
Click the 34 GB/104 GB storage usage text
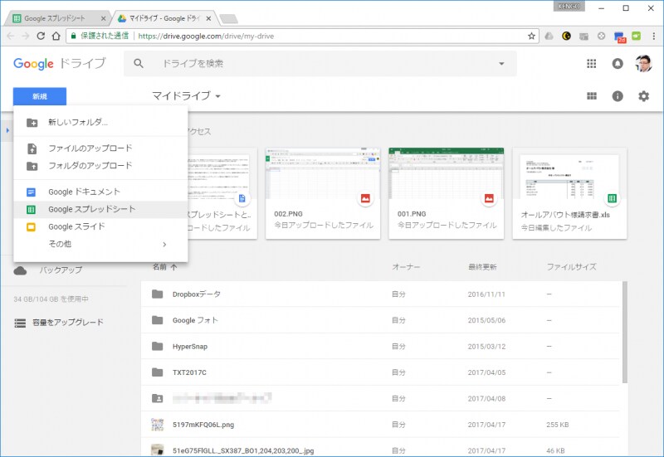click(x=51, y=299)
